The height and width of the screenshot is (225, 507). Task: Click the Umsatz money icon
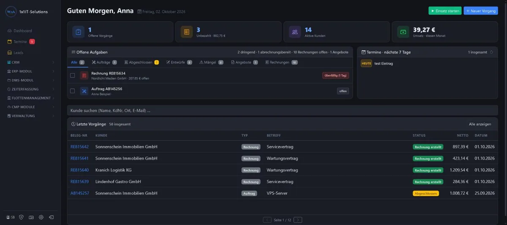tap(403, 32)
